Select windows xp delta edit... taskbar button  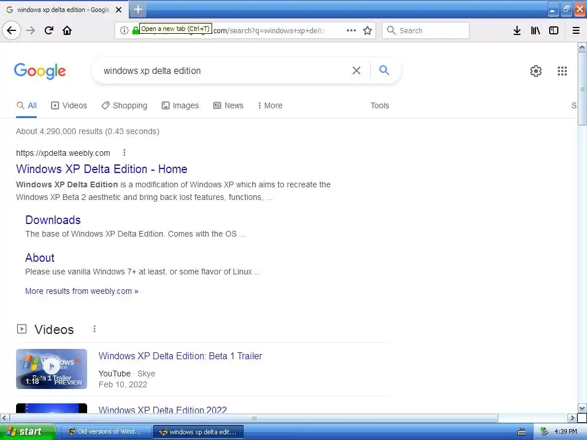pos(198,432)
